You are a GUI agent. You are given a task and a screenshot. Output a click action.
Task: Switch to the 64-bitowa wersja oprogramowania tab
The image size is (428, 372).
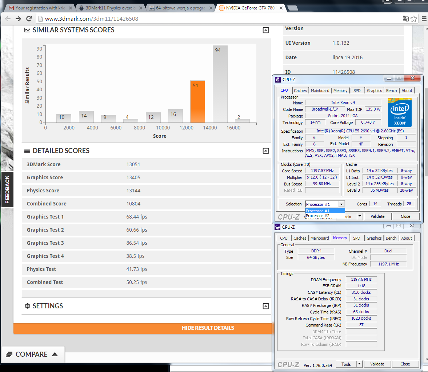click(x=180, y=8)
